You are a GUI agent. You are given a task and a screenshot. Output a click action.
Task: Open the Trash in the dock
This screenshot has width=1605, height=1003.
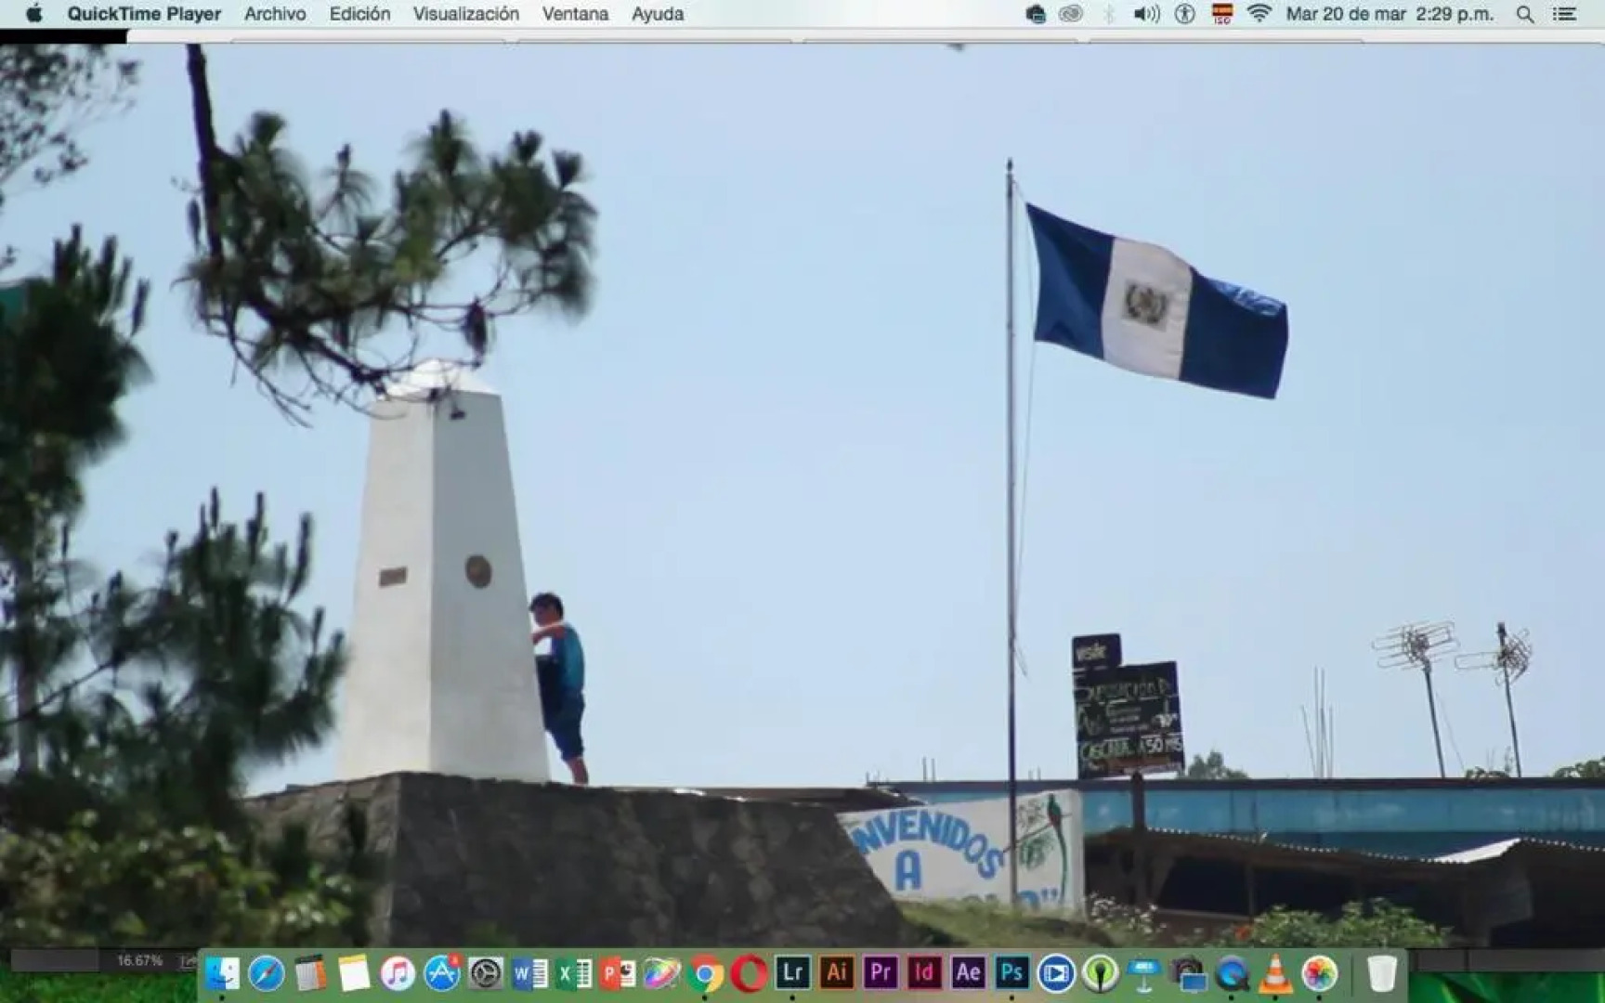[1381, 974]
